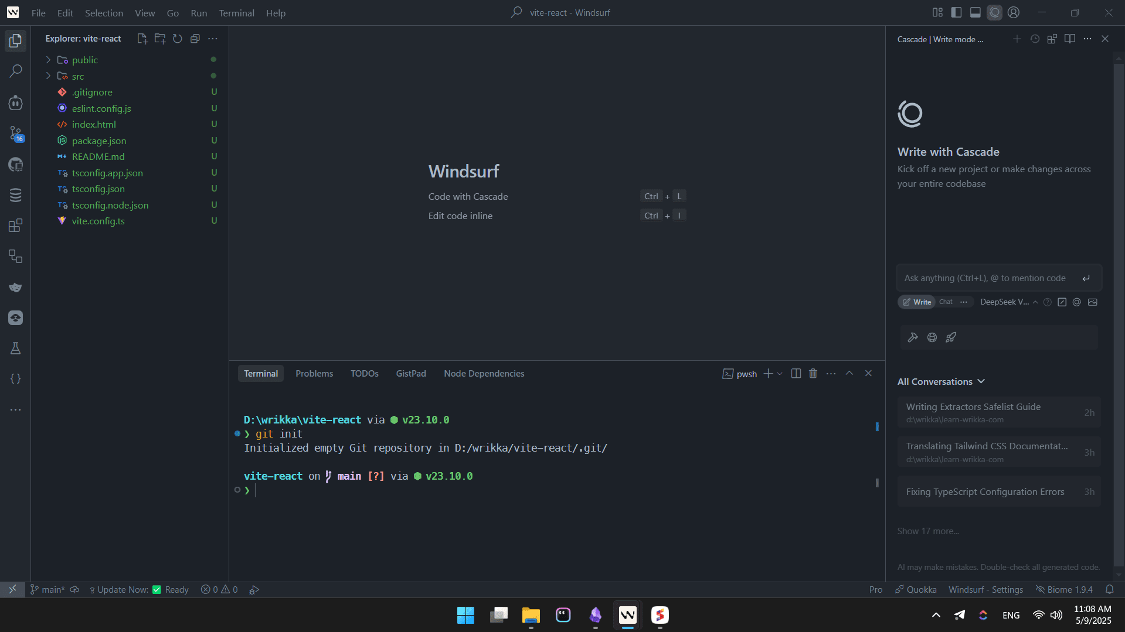
Task: Open Cascade docs book icon
Action: click(1070, 39)
